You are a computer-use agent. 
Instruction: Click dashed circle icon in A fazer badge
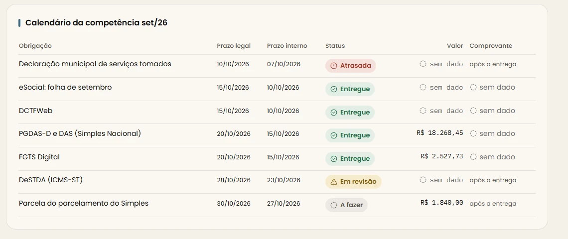pos(334,205)
